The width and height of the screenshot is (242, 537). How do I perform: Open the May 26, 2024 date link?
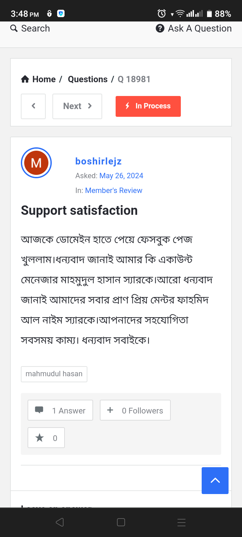(x=121, y=176)
